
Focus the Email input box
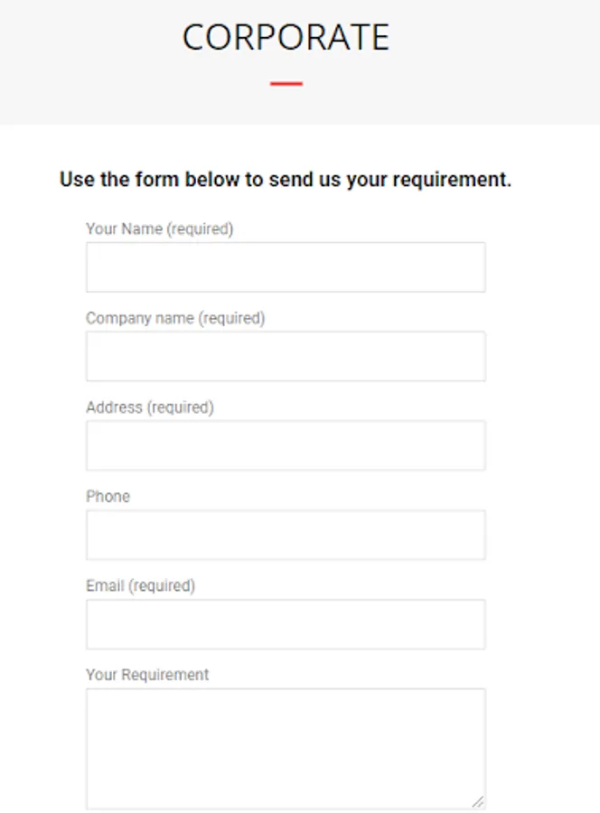(x=286, y=624)
